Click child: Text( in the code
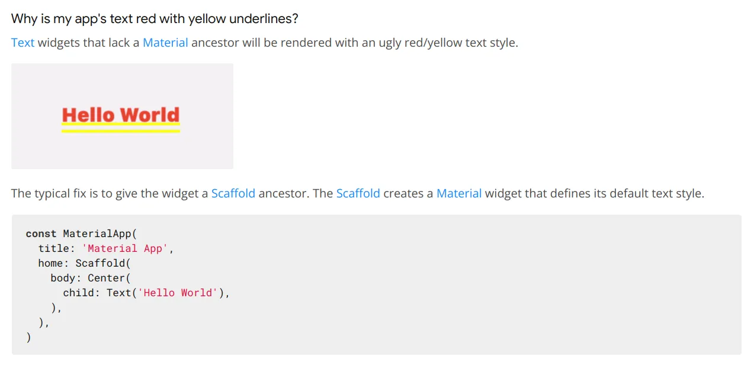The width and height of the screenshot is (754, 366). pos(100,293)
